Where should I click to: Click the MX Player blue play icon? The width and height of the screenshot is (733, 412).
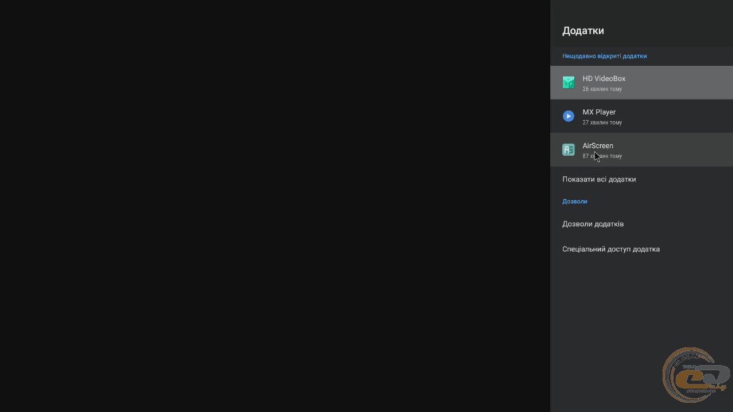click(568, 116)
